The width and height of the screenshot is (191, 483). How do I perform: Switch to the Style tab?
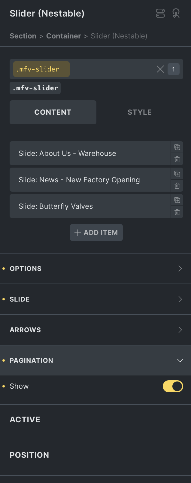tap(140, 112)
